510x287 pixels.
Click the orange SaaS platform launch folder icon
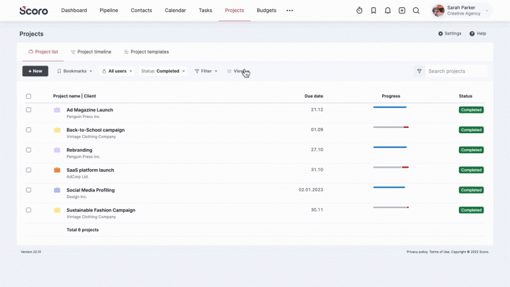[x=57, y=170]
